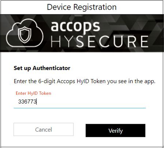Viewport: 164px width, 148px height.
Task: Place cursor in the 336773 token value
Action: [x=27, y=101]
